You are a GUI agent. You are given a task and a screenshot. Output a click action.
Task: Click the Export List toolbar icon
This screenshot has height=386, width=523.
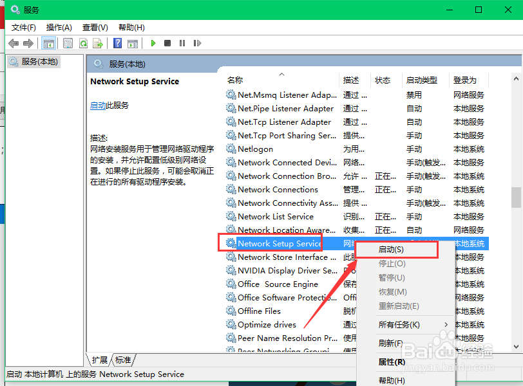click(x=98, y=43)
